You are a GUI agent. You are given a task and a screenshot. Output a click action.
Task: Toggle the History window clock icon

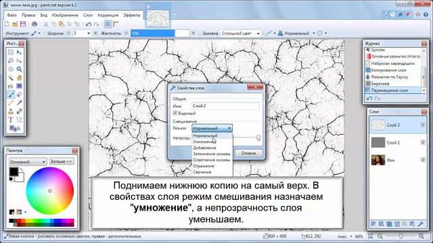pos(392,14)
